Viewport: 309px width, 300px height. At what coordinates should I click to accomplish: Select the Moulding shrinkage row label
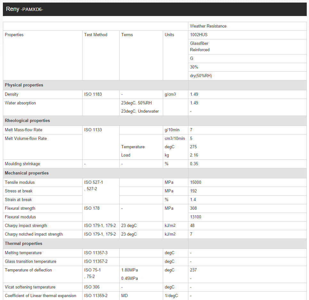point(22,164)
